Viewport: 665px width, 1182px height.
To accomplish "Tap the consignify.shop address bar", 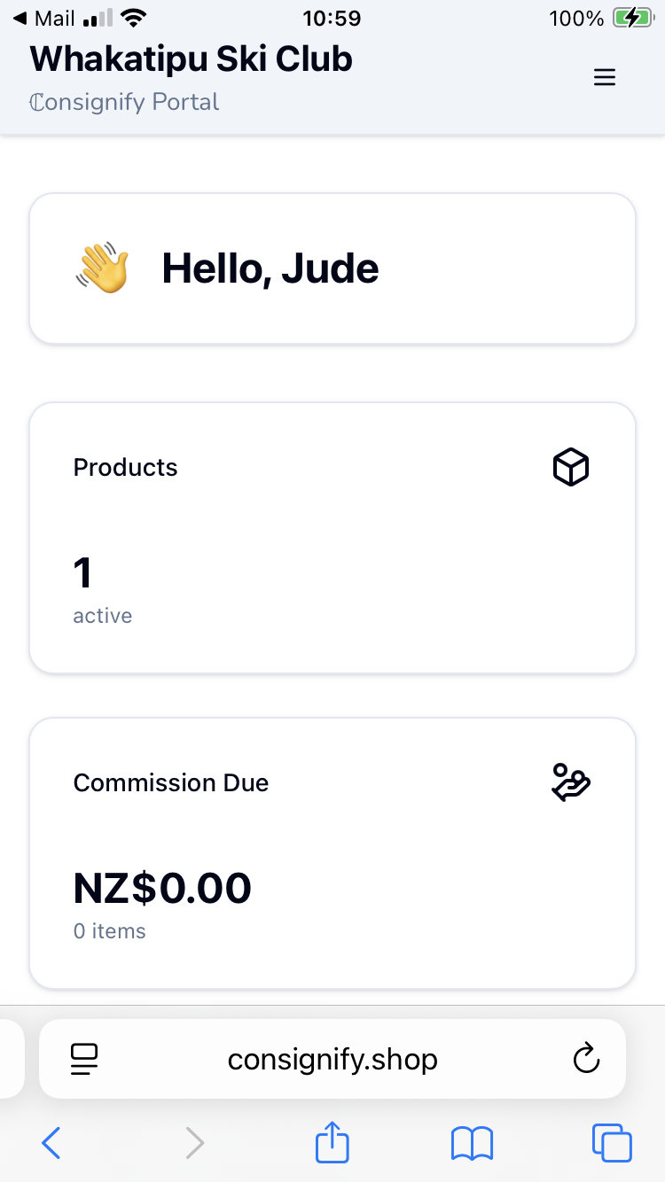I will coord(332,1059).
